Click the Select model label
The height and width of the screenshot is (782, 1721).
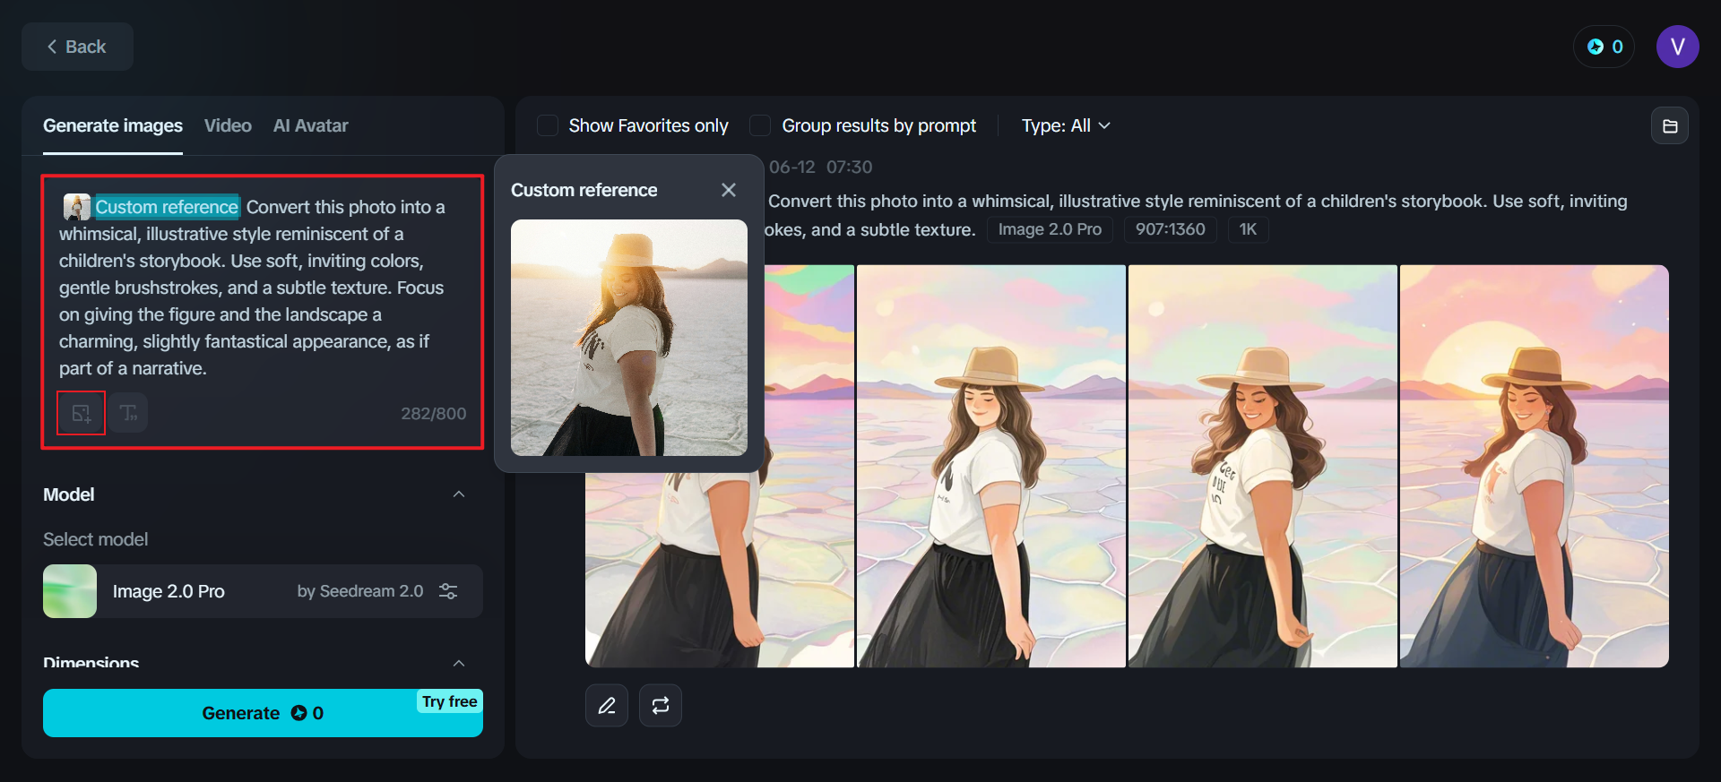pos(96,539)
